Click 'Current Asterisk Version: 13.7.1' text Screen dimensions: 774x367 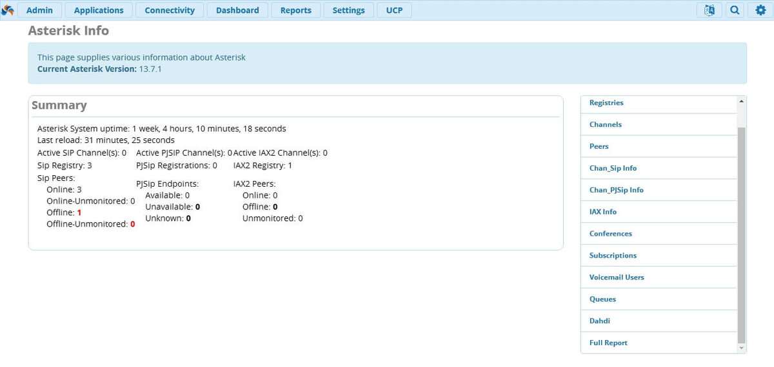tap(99, 69)
